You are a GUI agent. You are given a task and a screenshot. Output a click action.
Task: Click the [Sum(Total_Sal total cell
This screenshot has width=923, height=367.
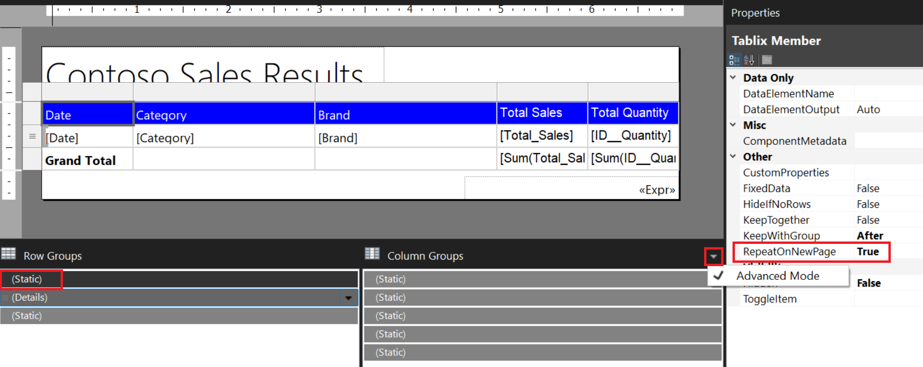pos(543,159)
